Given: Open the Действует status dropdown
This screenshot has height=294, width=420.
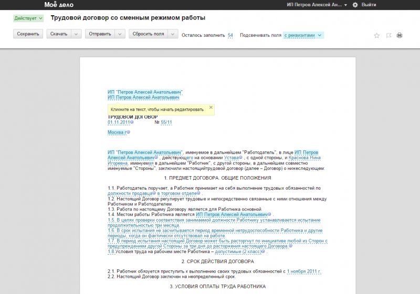Looking at the screenshot, I should pos(28,18).
